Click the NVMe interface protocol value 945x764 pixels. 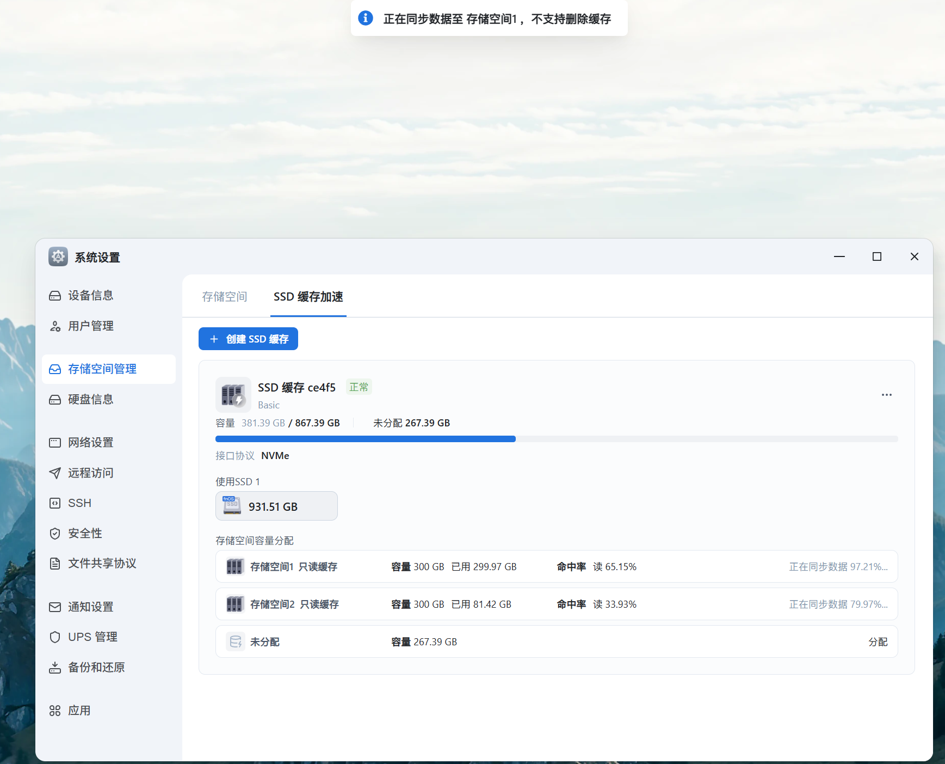(275, 456)
